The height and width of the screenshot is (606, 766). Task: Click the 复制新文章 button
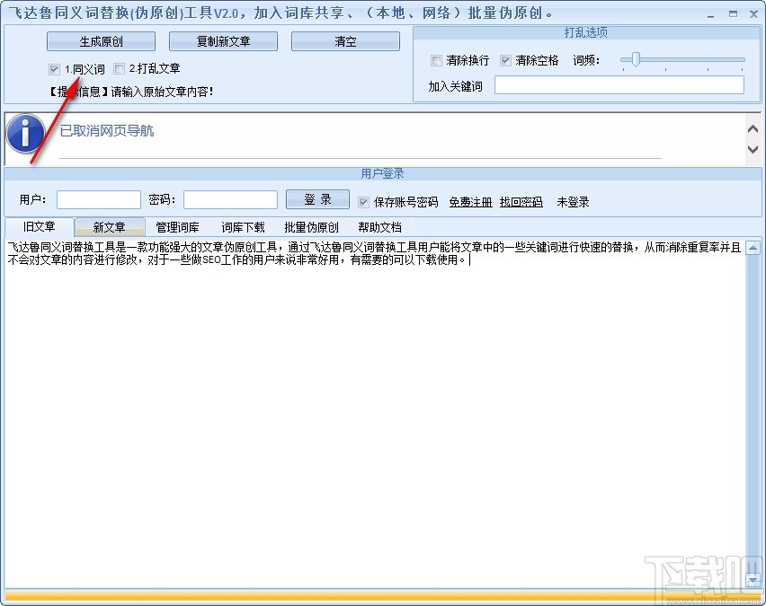pos(223,41)
